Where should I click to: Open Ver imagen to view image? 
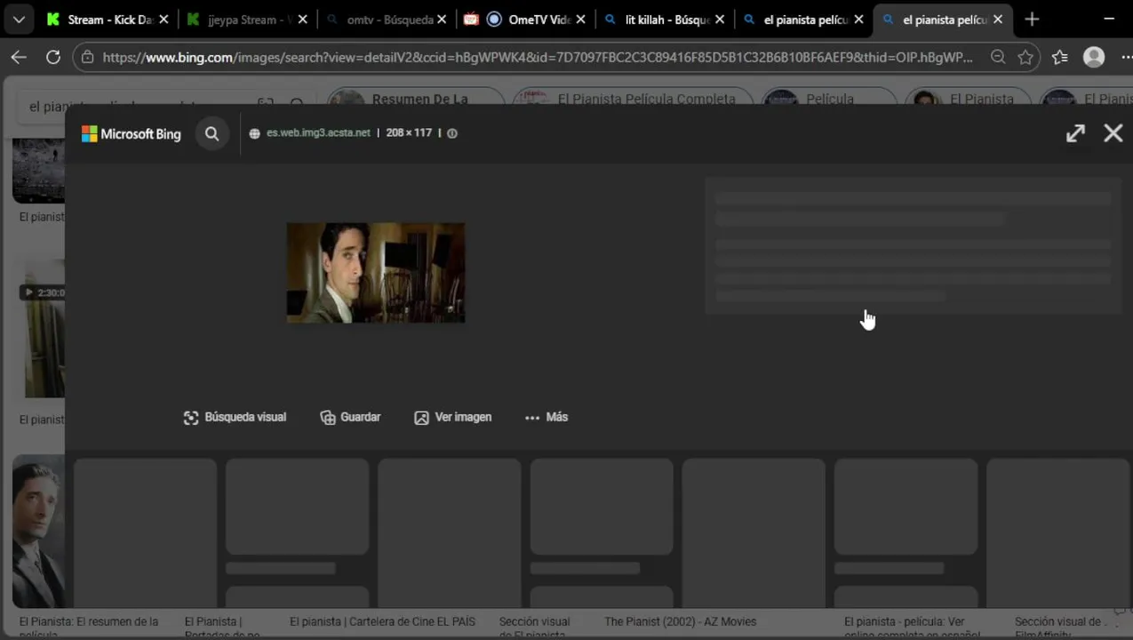[453, 417]
